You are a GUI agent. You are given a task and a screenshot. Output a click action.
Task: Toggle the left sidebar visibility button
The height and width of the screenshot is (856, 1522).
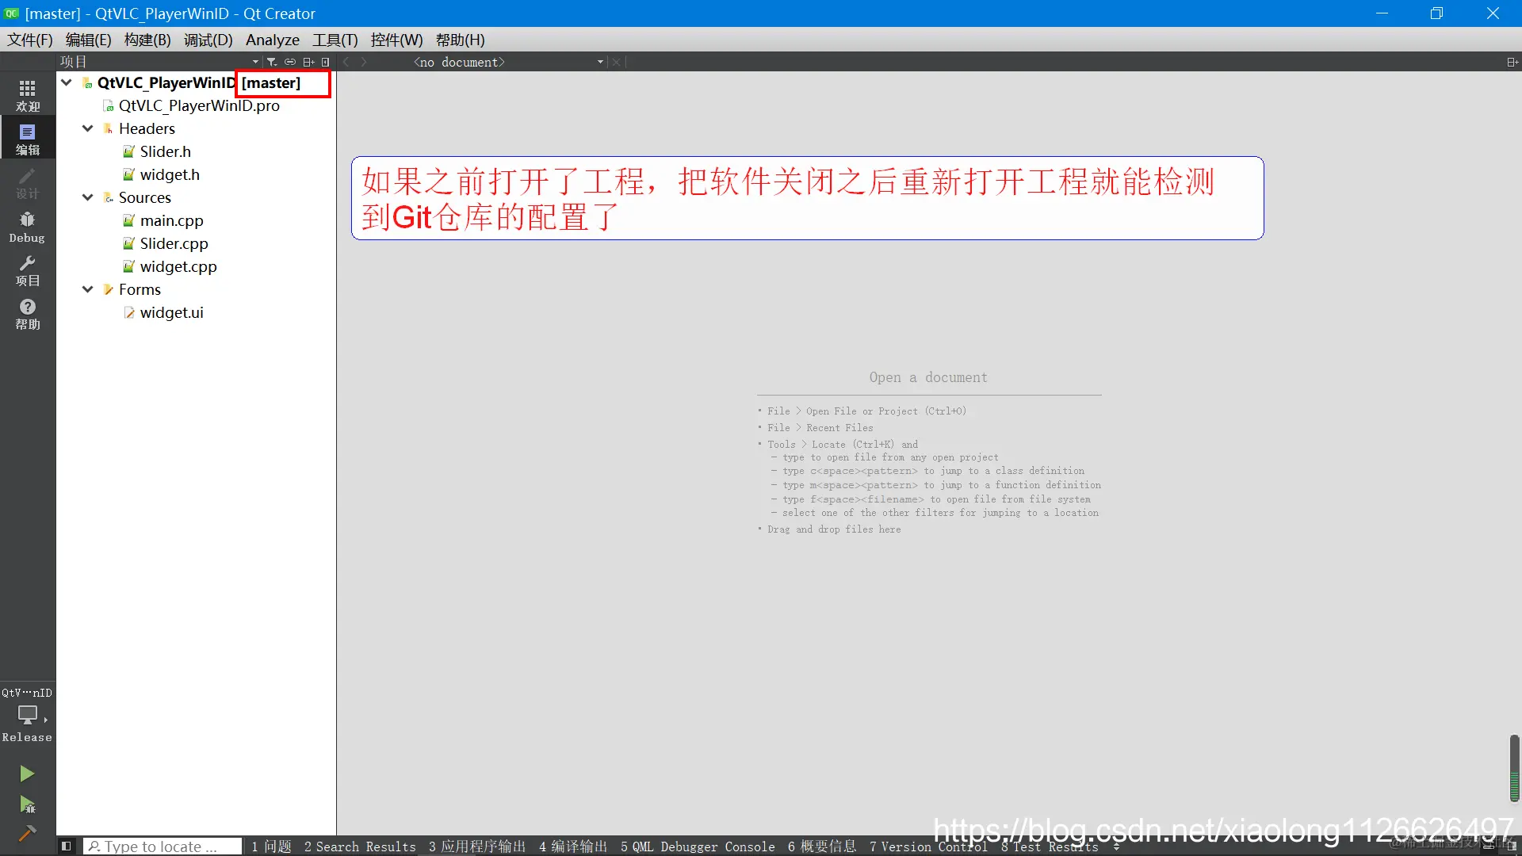(x=67, y=846)
